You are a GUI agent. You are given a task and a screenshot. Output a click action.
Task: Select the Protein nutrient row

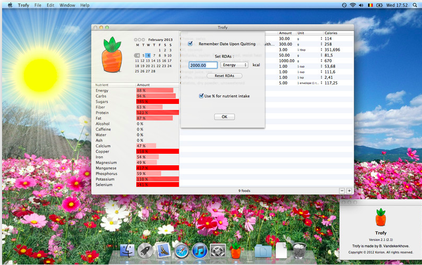click(135, 113)
